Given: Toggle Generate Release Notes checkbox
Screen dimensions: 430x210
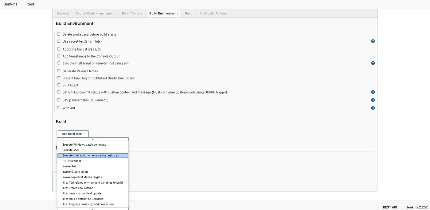Looking at the screenshot, I should [x=59, y=71].
